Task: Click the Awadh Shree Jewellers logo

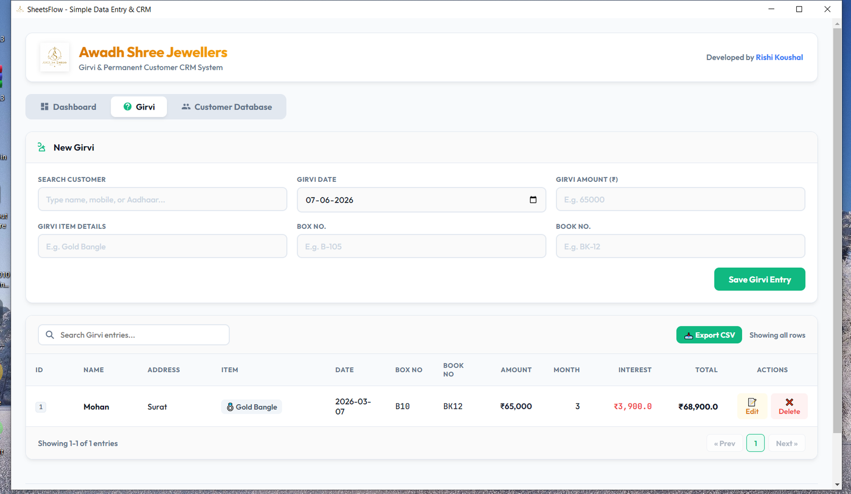Action: [x=54, y=57]
